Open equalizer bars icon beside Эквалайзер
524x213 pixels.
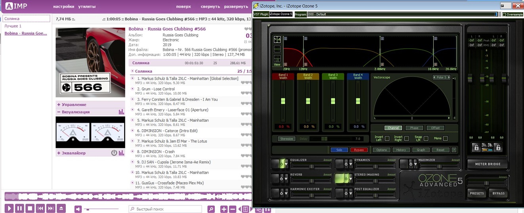pos(122,153)
